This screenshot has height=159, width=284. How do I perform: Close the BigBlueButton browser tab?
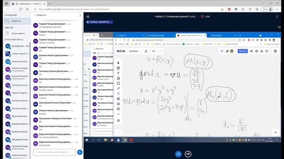pyautogui.click(x=44, y=4)
